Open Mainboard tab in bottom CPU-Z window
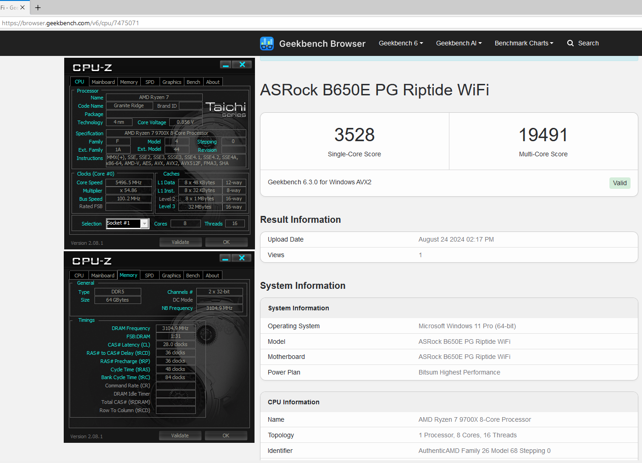This screenshot has height=463, width=642. click(x=103, y=276)
